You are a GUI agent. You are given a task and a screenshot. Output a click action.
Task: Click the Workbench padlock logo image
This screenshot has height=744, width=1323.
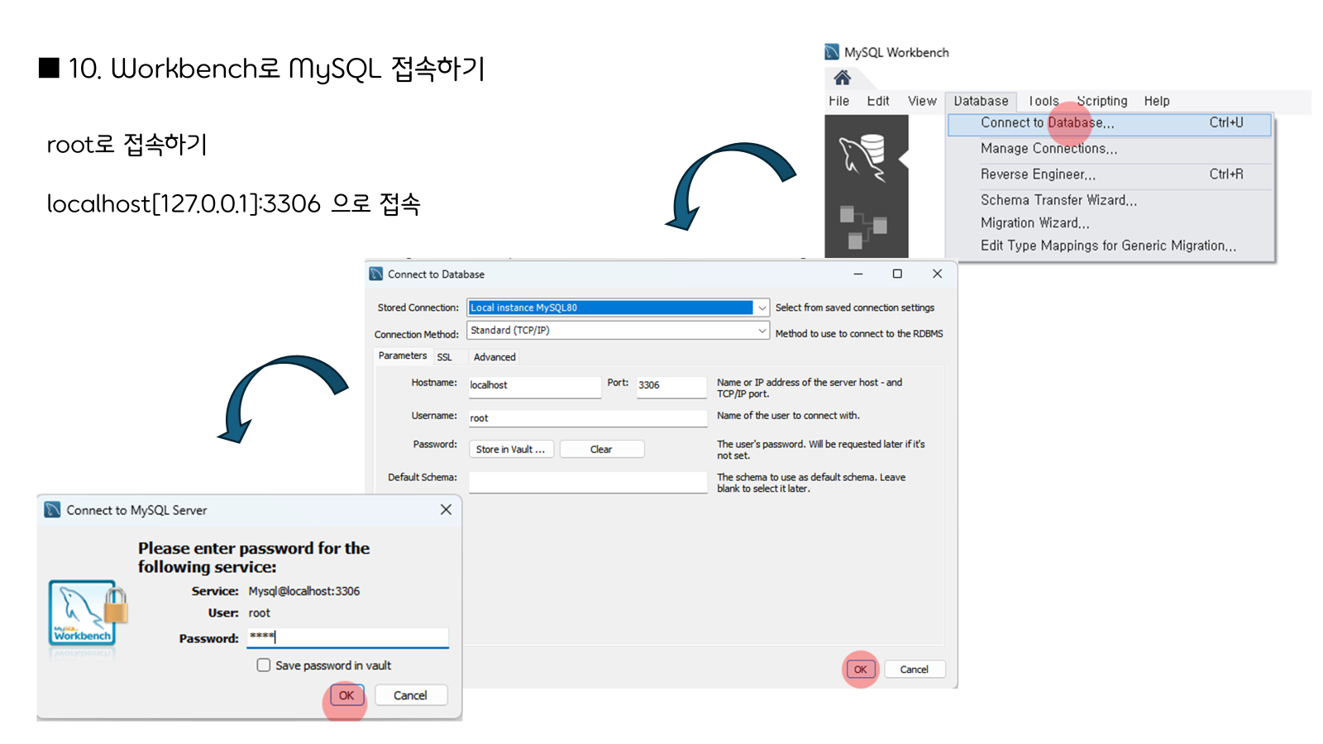coord(88,613)
